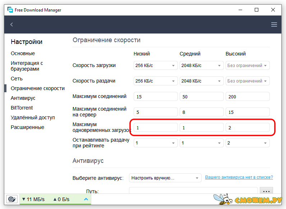Open high download speed Без ограничений dropdown
Screen dimensions: 286x209
pyautogui.click(x=248, y=66)
